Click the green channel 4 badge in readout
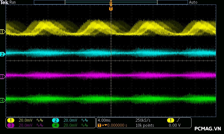Screen dimensions: 224x134 [x=55, y=125]
